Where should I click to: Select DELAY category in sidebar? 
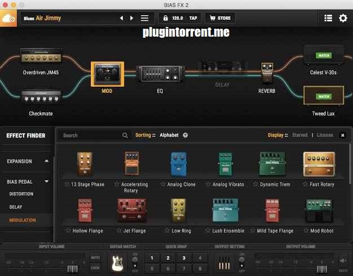(16, 207)
